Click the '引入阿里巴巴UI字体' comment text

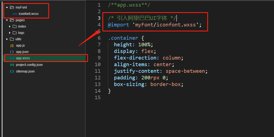click(x=142, y=18)
